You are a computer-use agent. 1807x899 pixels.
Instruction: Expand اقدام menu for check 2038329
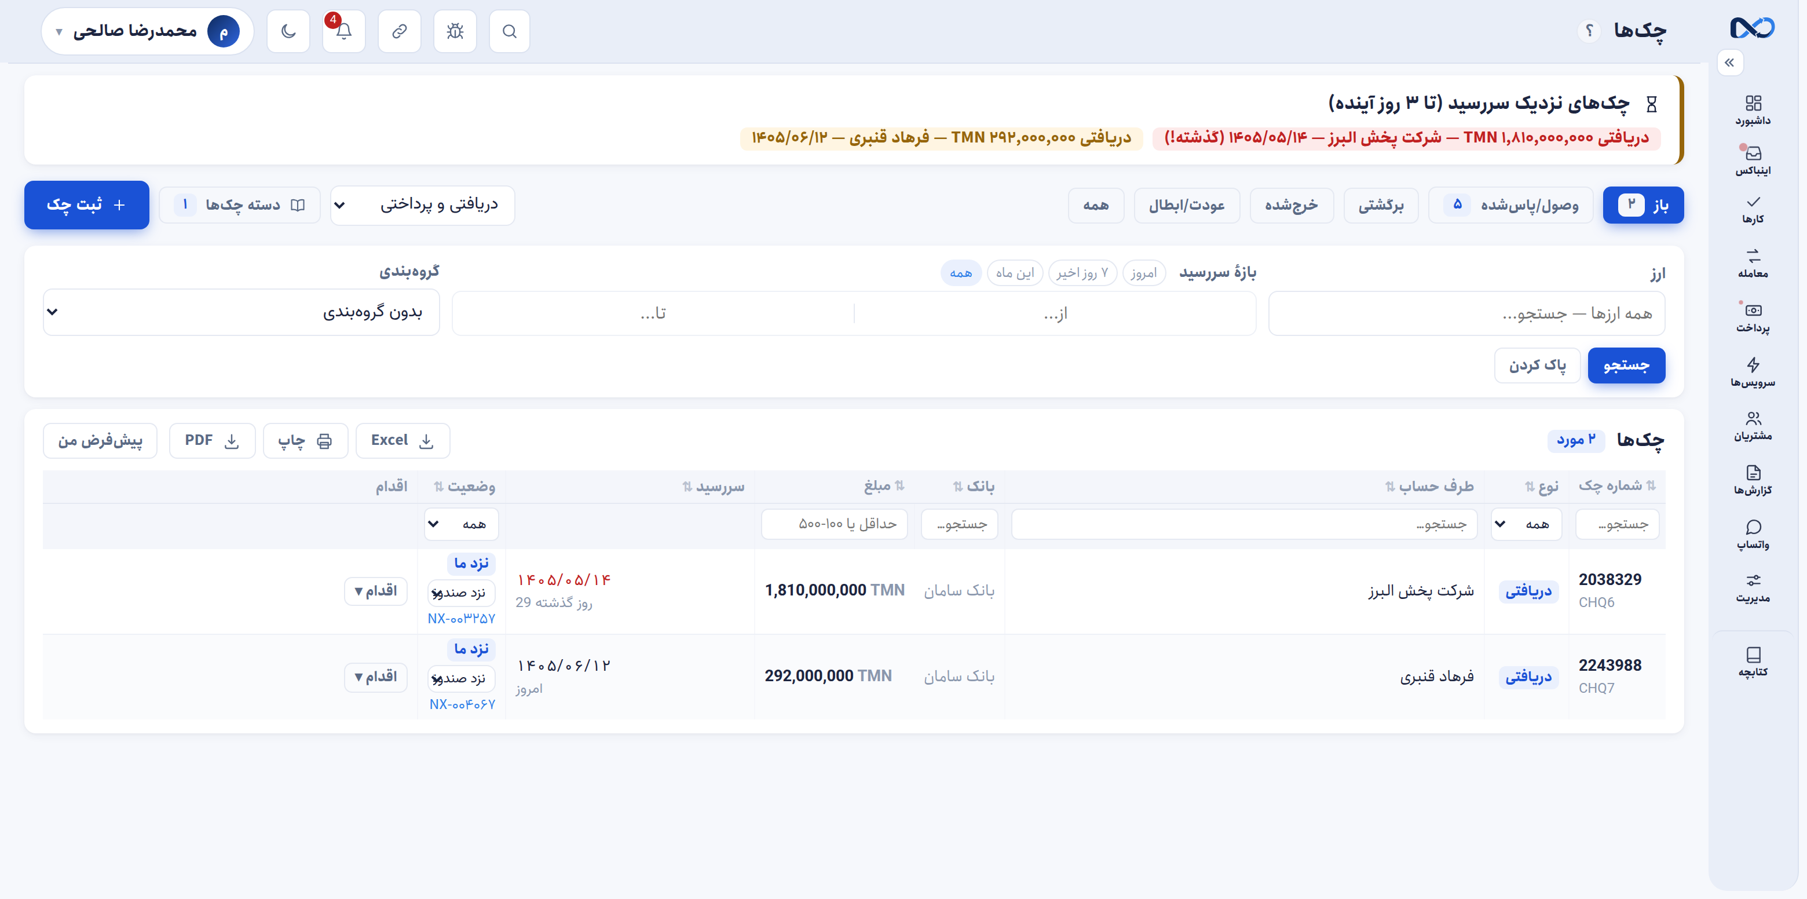375,591
